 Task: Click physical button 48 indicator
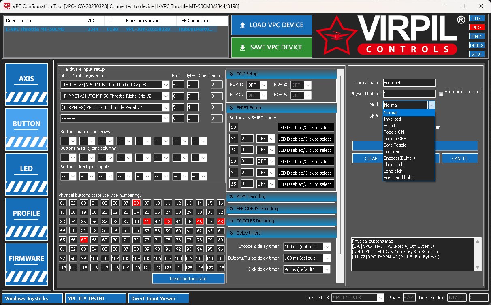220,222
